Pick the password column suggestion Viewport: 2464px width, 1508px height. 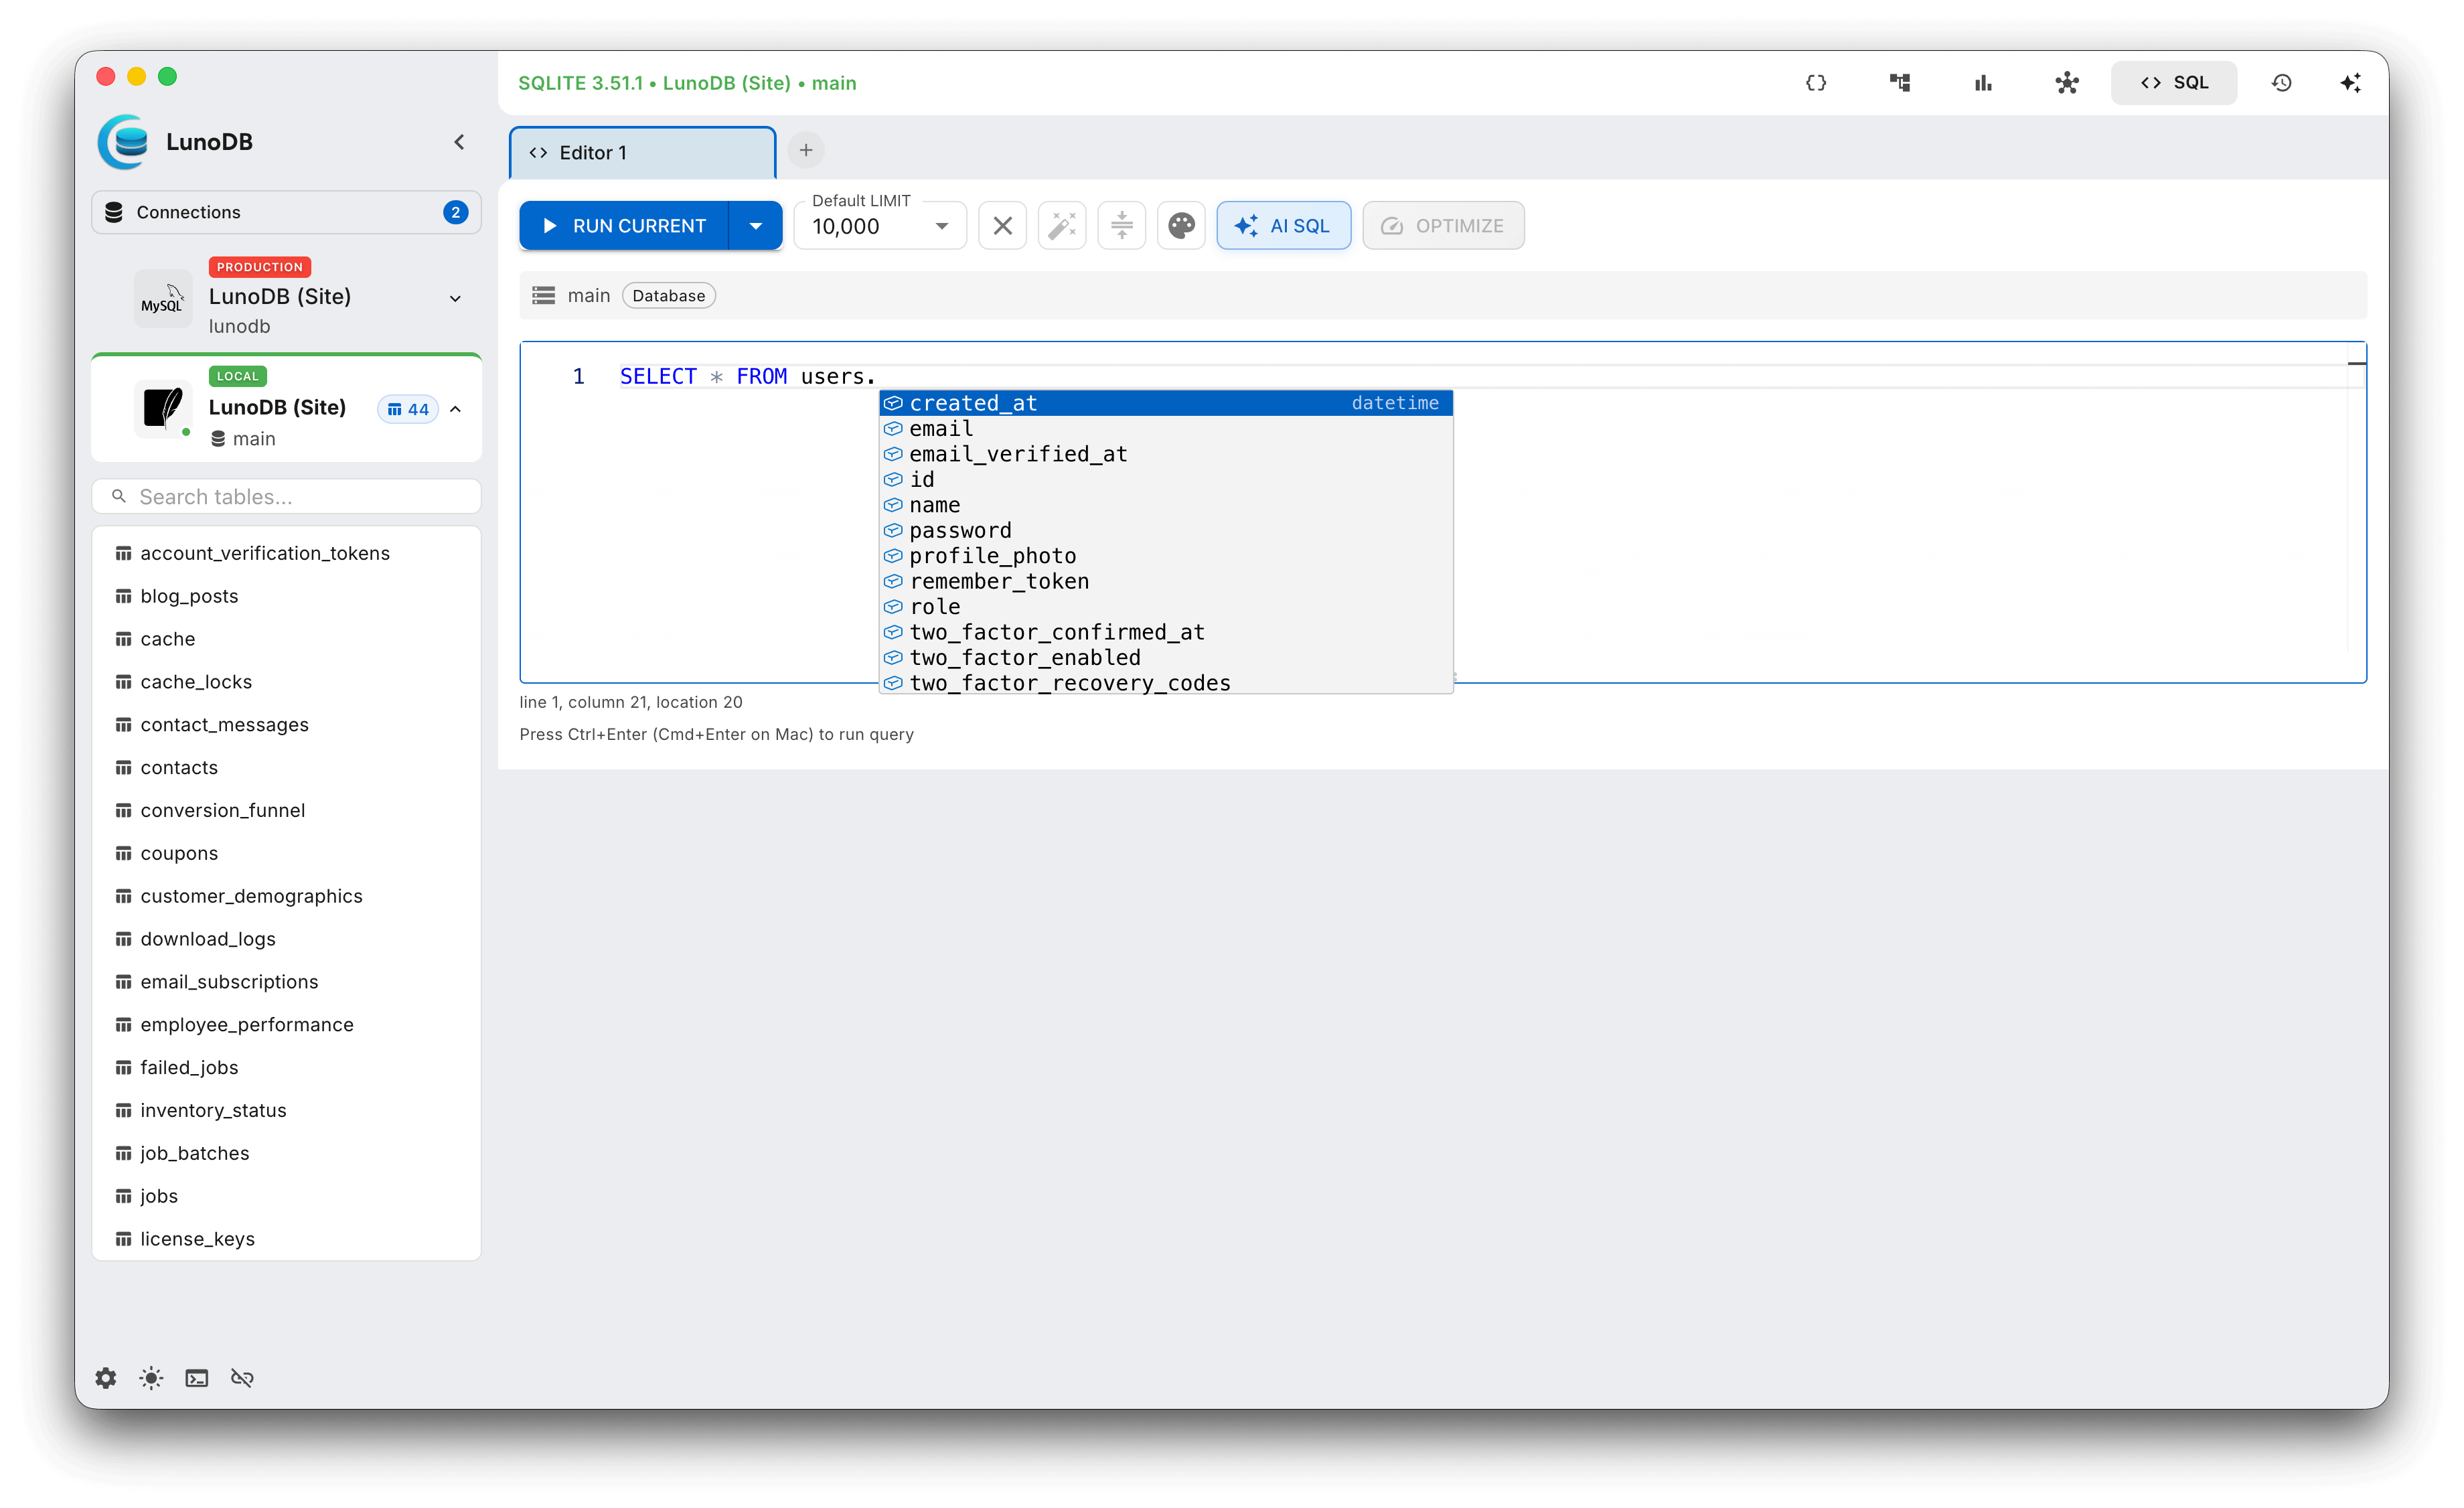pos(1166,531)
